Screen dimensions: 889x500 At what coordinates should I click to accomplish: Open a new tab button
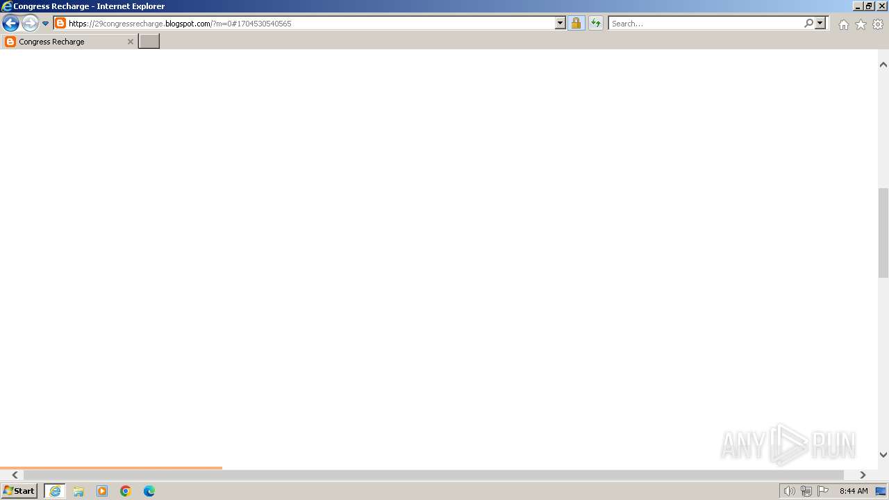[x=149, y=41]
